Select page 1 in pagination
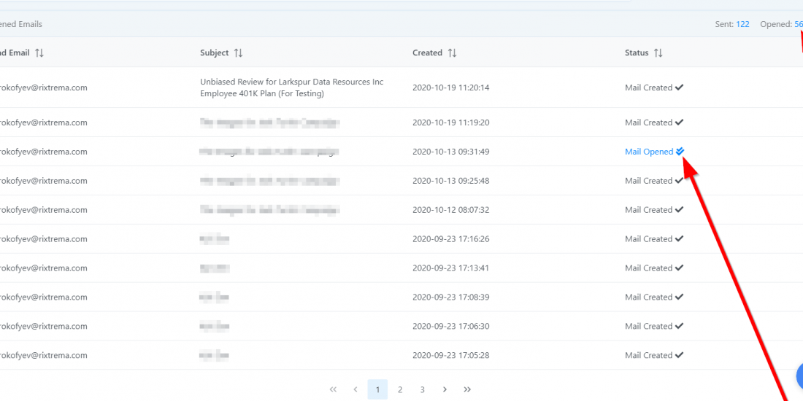This screenshot has height=401, width=803. [377, 389]
